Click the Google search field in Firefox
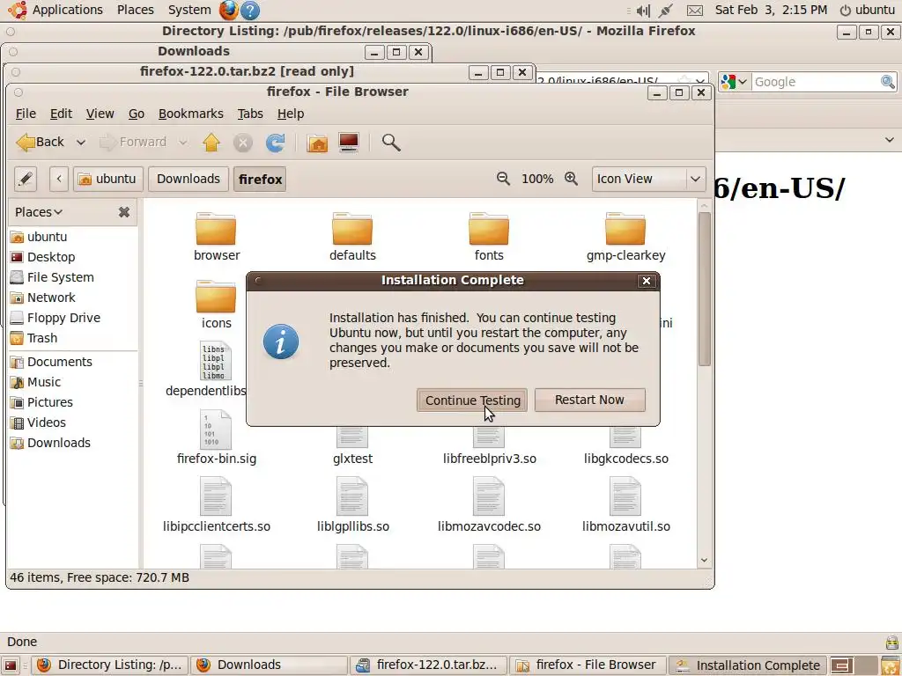This screenshot has width=902, height=676. tap(815, 82)
